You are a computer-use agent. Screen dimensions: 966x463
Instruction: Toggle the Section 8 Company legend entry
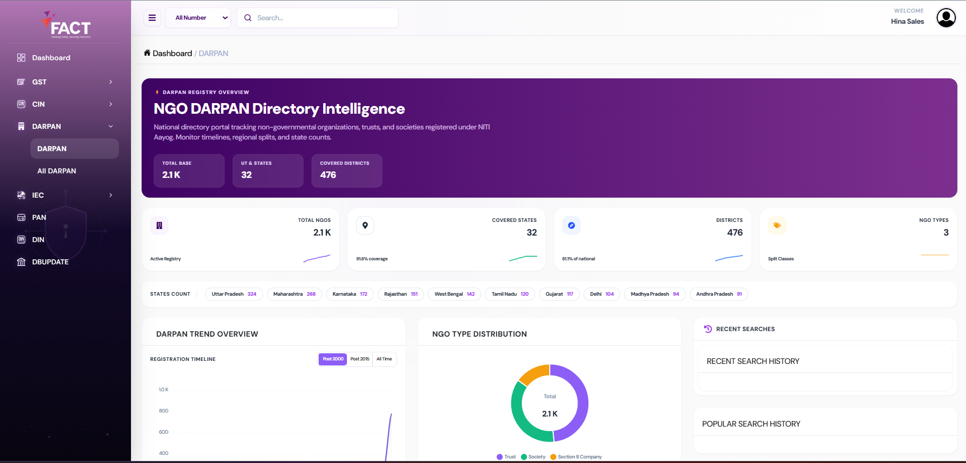point(576,457)
